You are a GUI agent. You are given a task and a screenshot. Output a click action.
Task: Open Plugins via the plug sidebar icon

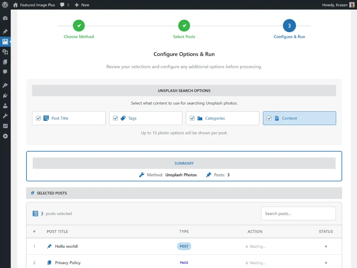5,95
